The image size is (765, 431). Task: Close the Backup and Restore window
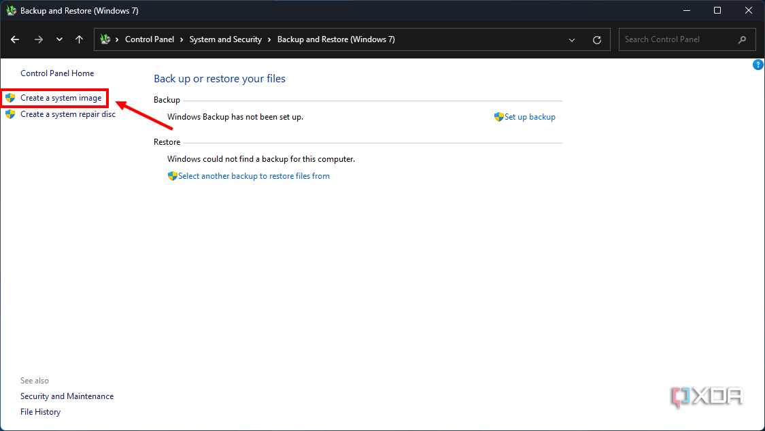(x=749, y=10)
